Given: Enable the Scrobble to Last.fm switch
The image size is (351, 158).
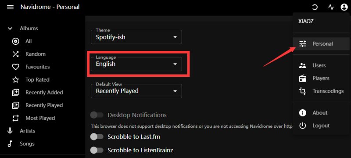Looking at the screenshot, I should pyautogui.click(x=97, y=137).
